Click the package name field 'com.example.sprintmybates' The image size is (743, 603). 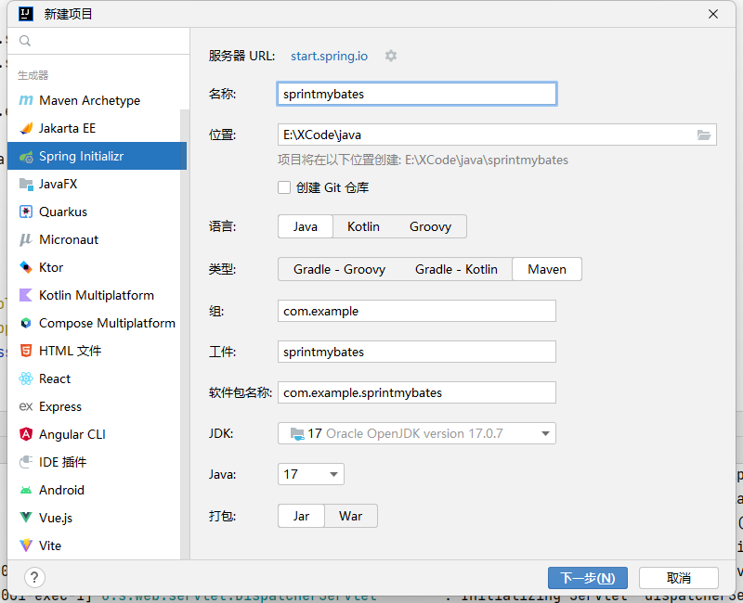[x=416, y=392]
